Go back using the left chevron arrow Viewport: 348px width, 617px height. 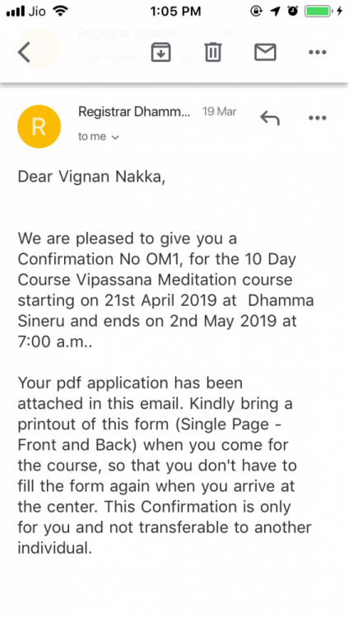click(24, 53)
